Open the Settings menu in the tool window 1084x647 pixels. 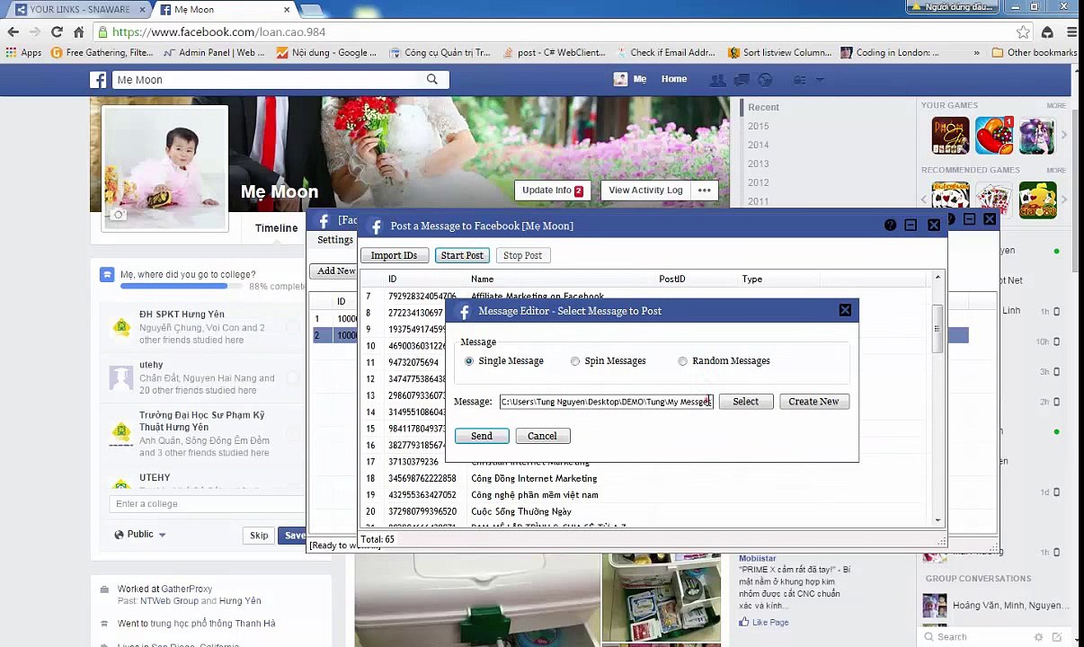point(335,240)
